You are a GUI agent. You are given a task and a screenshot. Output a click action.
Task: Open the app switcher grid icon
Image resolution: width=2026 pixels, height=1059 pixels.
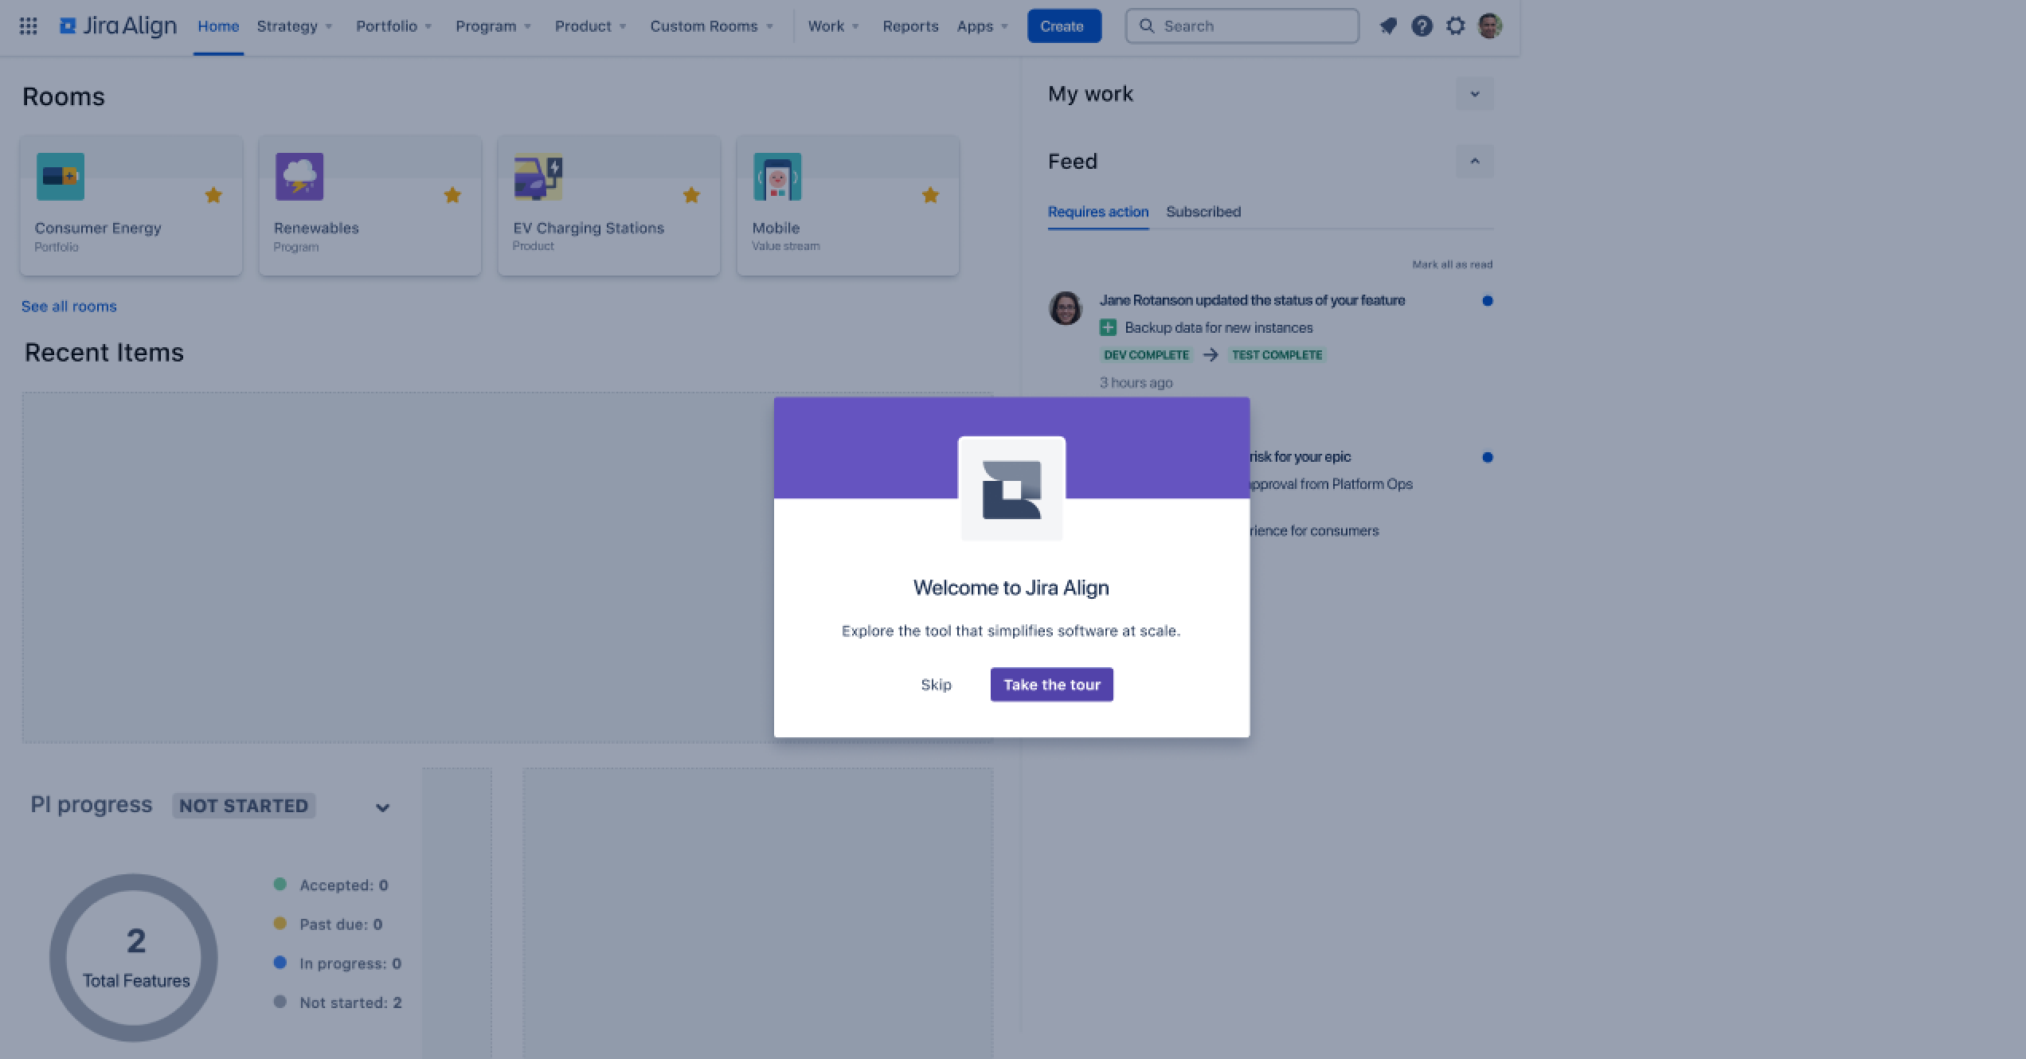(x=28, y=26)
